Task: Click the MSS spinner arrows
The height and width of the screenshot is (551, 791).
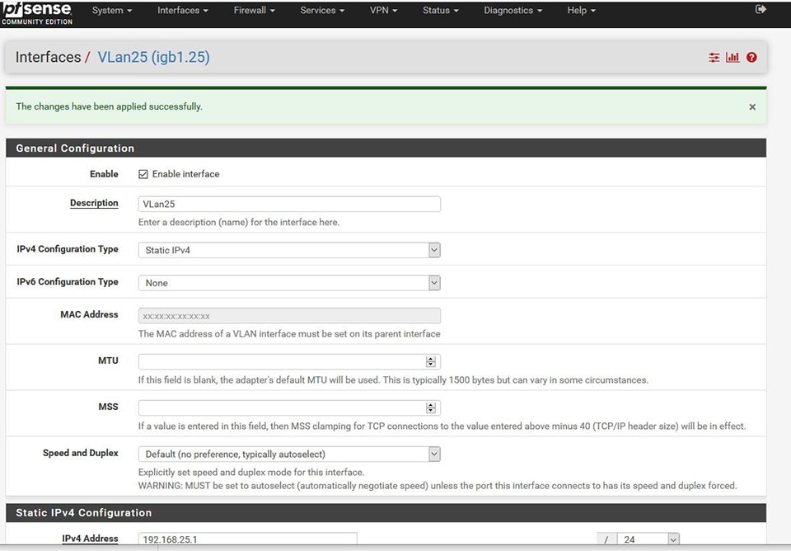Action: [430, 408]
